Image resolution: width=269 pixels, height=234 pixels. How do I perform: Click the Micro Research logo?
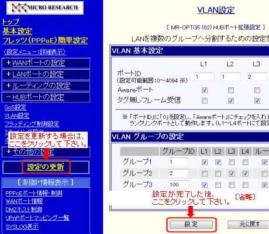[45, 8]
